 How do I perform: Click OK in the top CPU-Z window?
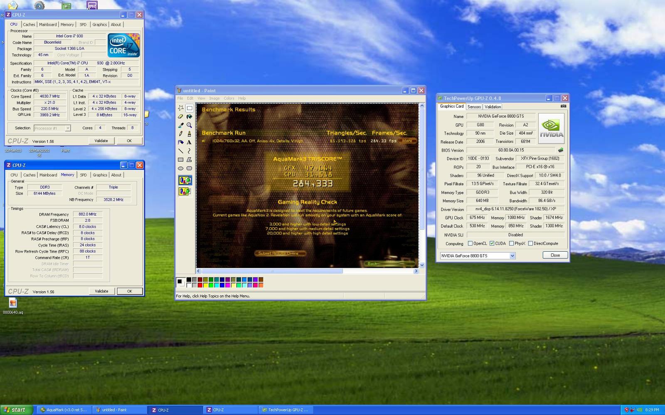[x=129, y=141]
